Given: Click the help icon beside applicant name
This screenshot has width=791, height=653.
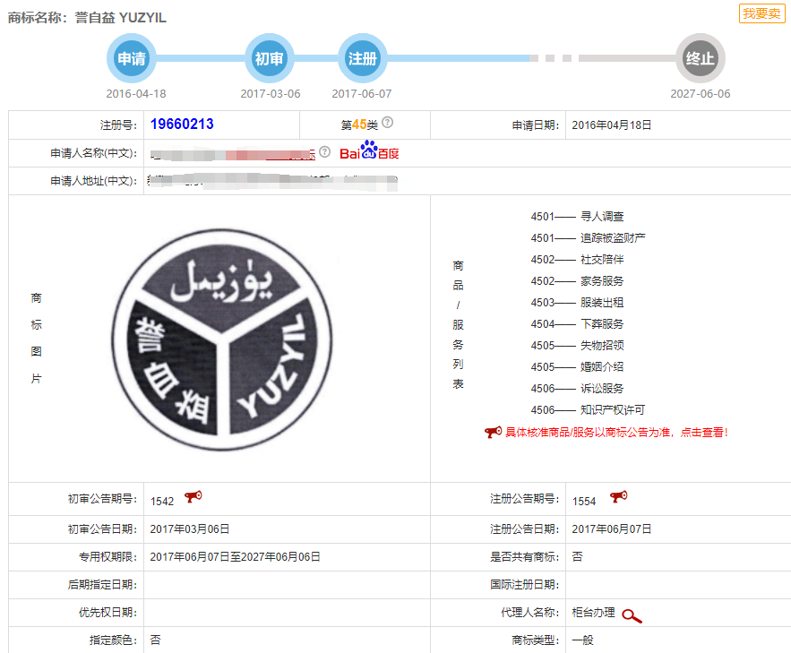Looking at the screenshot, I should point(325,151).
